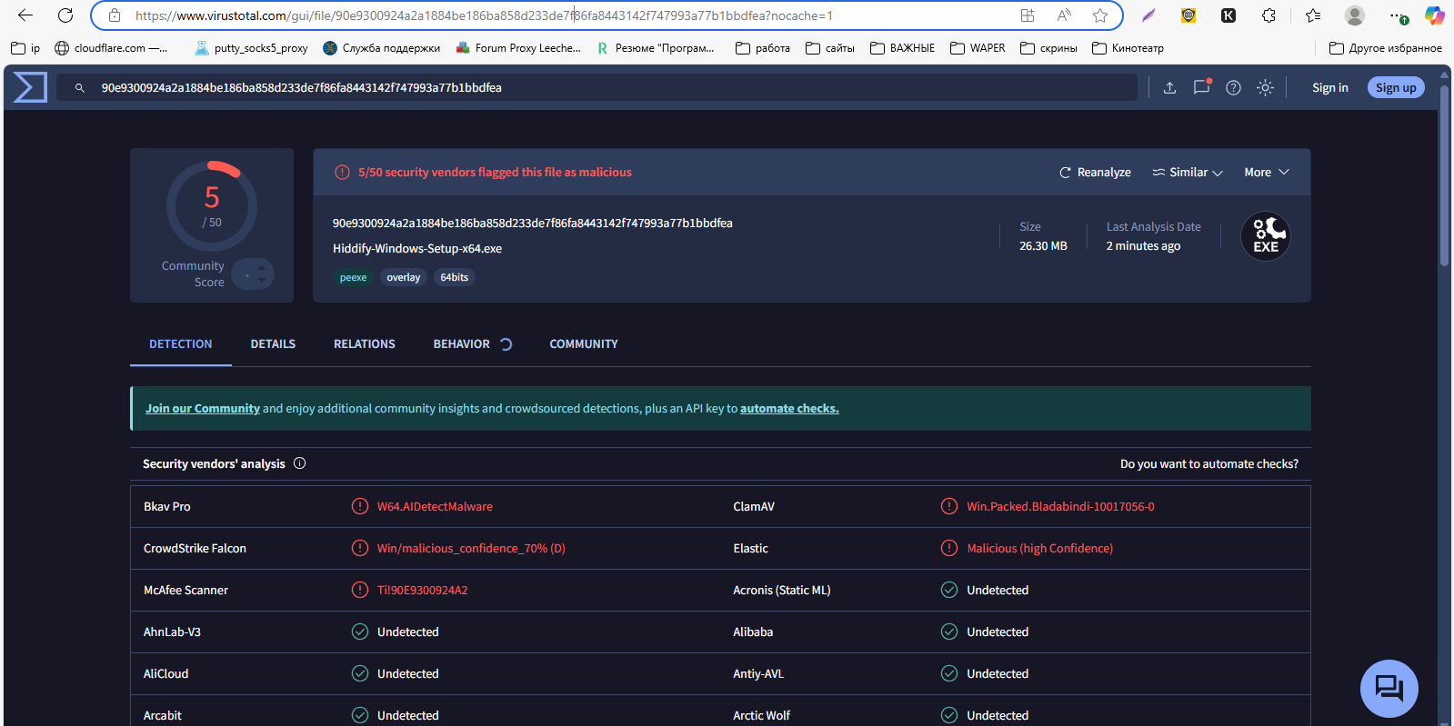Click the Reanalyze button
1454x726 pixels.
click(1095, 173)
